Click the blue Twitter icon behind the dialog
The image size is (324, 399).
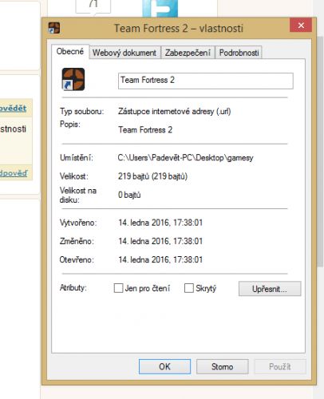pos(160,9)
